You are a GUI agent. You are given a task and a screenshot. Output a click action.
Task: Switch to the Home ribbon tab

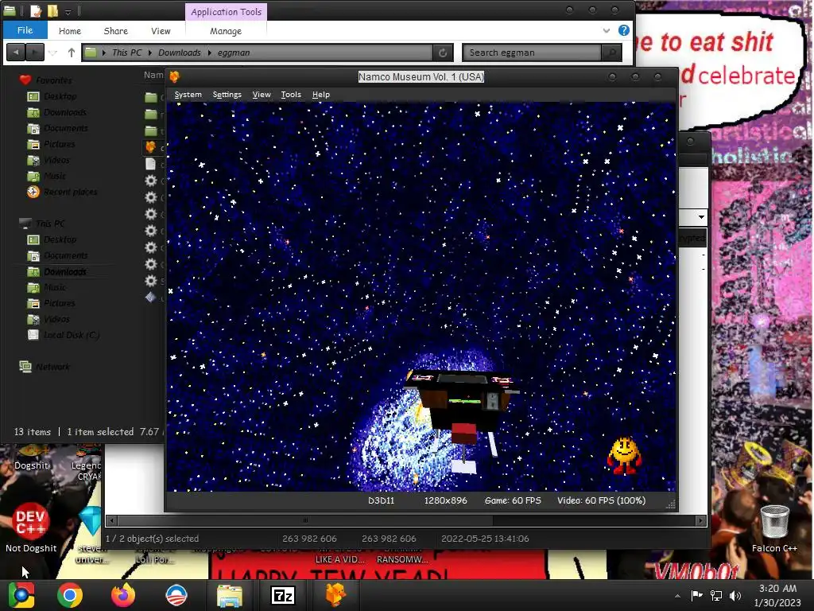click(x=70, y=31)
